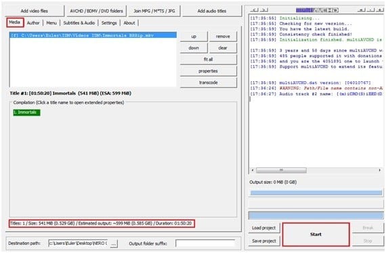Click the transcode button
The width and height of the screenshot is (386, 253).
pyautogui.click(x=209, y=83)
